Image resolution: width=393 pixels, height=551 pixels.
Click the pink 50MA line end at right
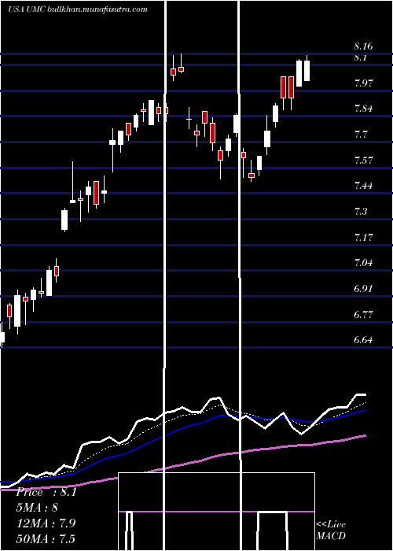tap(365, 436)
